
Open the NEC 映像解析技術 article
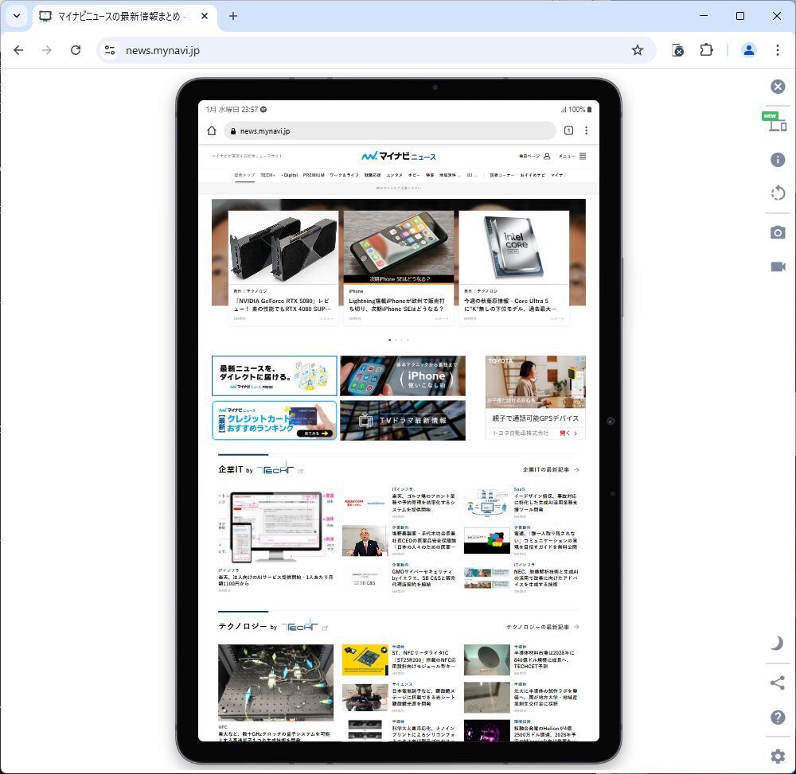[x=521, y=578]
